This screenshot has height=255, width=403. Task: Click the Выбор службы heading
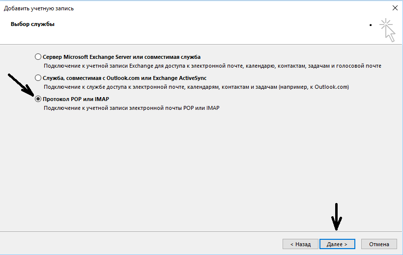(32, 24)
